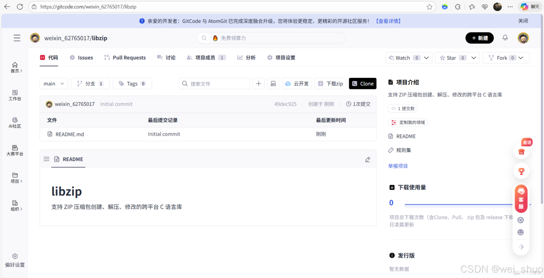544x278 pixels.
Task: Click the plus icon to create new file
Action: (x=258, y=83)
